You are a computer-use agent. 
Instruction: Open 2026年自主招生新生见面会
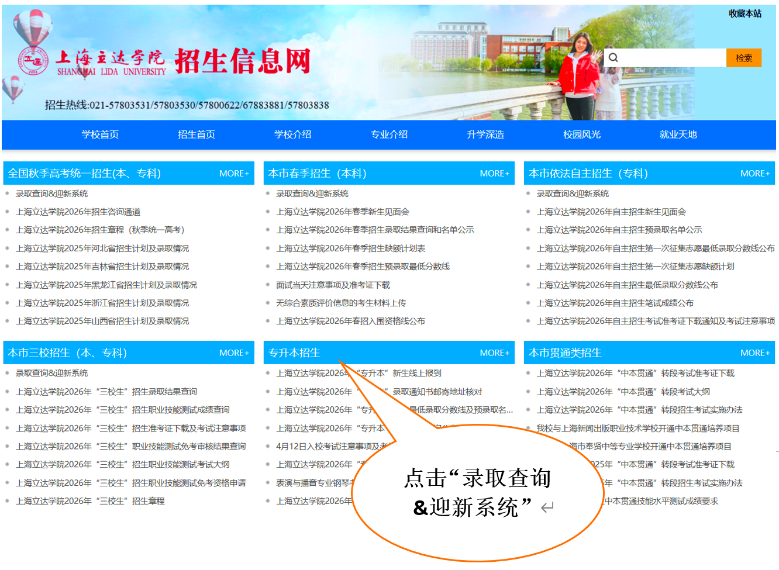coord(611,212)
